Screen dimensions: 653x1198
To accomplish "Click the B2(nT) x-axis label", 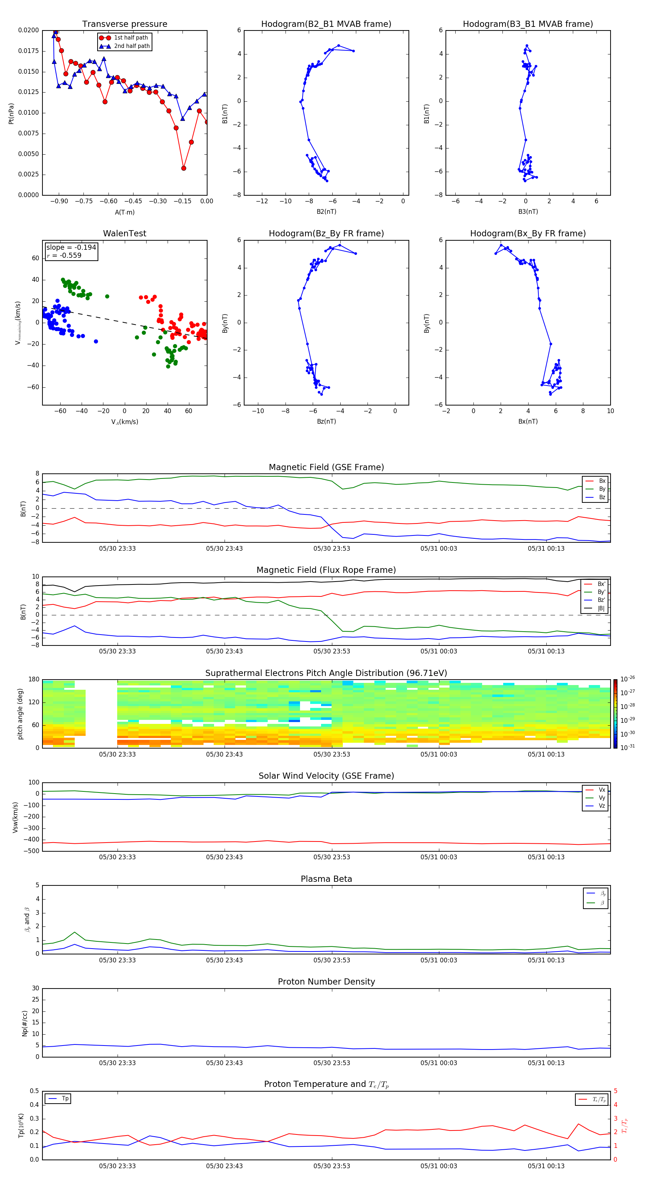I will coord(326,212).
